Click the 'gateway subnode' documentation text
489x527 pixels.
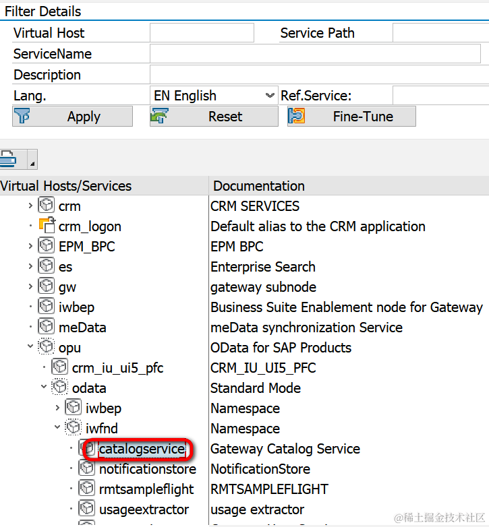point(263,287)
